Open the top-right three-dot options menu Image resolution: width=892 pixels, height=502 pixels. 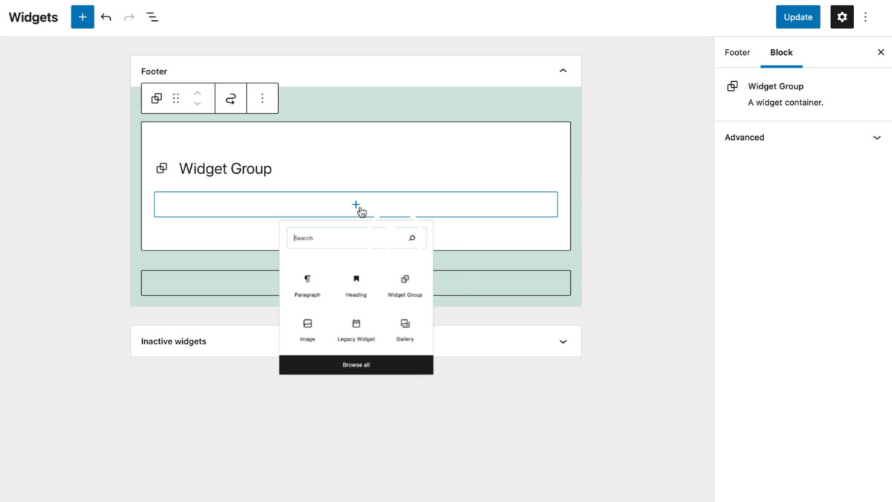click(865, 17)
